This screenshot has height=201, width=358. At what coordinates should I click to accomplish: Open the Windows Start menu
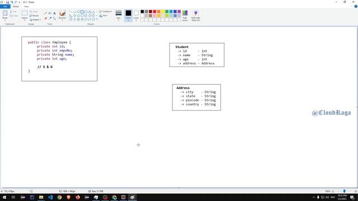point(4,197)
